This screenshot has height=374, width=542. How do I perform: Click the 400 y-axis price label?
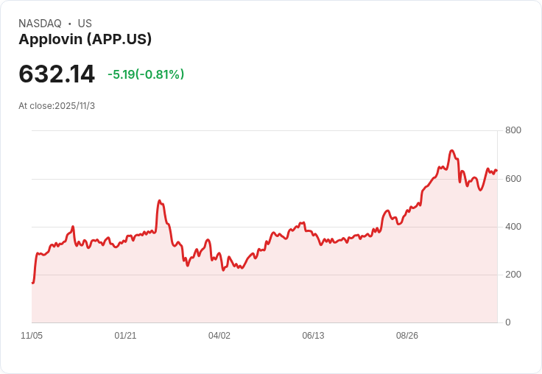513,227
